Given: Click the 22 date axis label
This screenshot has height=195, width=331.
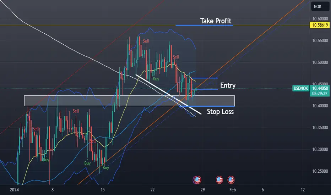Looking at the screenshot, I should (x=152, y=190).
